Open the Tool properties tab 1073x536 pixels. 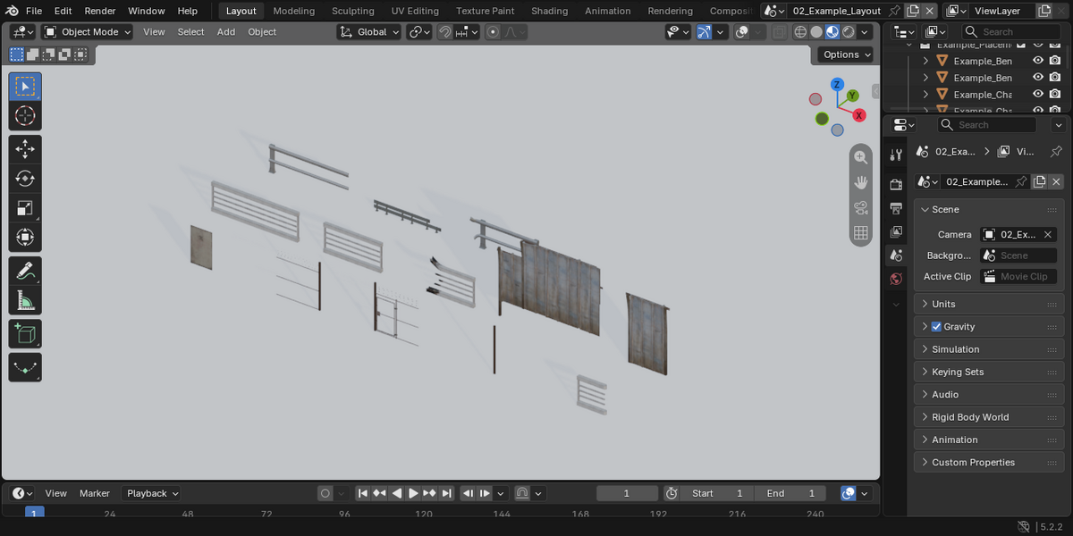tap(896, 155)
